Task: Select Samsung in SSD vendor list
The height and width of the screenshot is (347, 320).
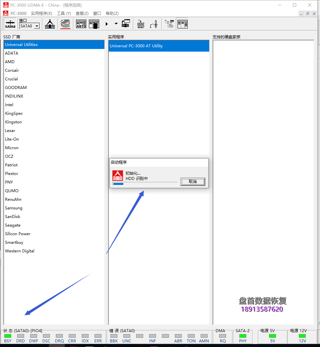Action: click(x=54, y=208)
